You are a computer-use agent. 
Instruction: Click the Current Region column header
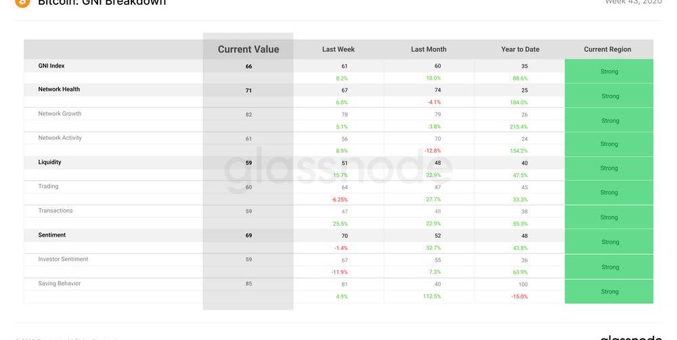[607, 49]
